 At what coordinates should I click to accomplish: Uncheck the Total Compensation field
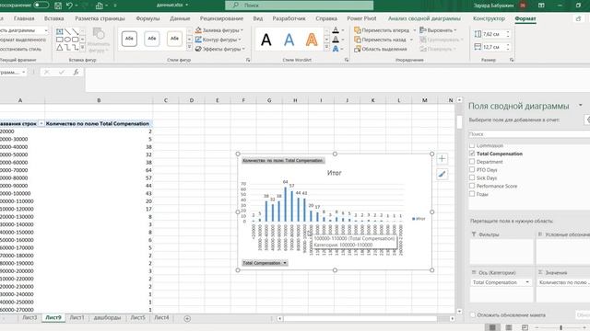[472, 154]
